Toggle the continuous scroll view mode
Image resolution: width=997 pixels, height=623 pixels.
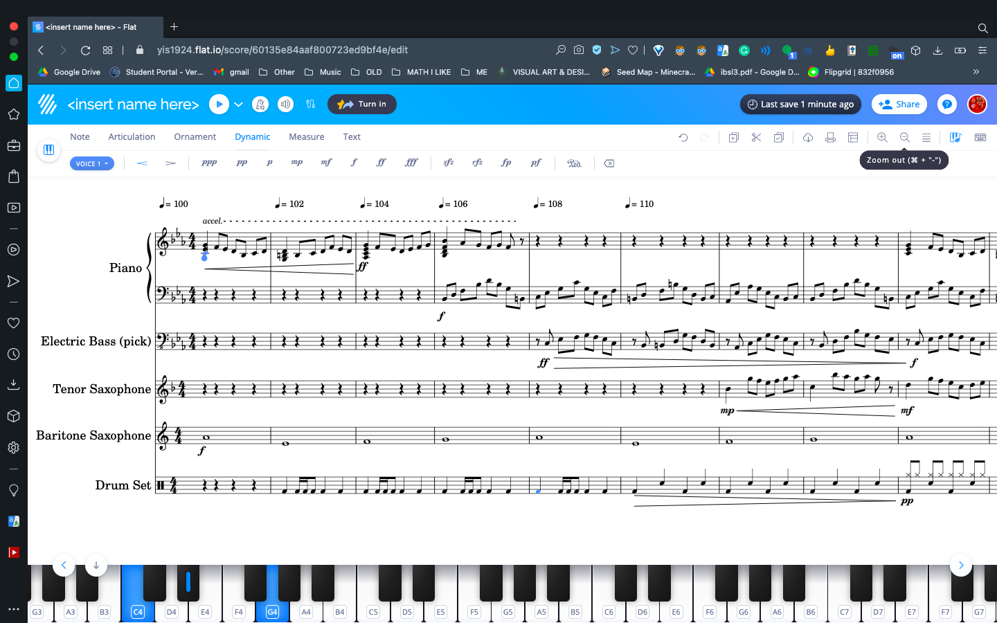point(926,137)
